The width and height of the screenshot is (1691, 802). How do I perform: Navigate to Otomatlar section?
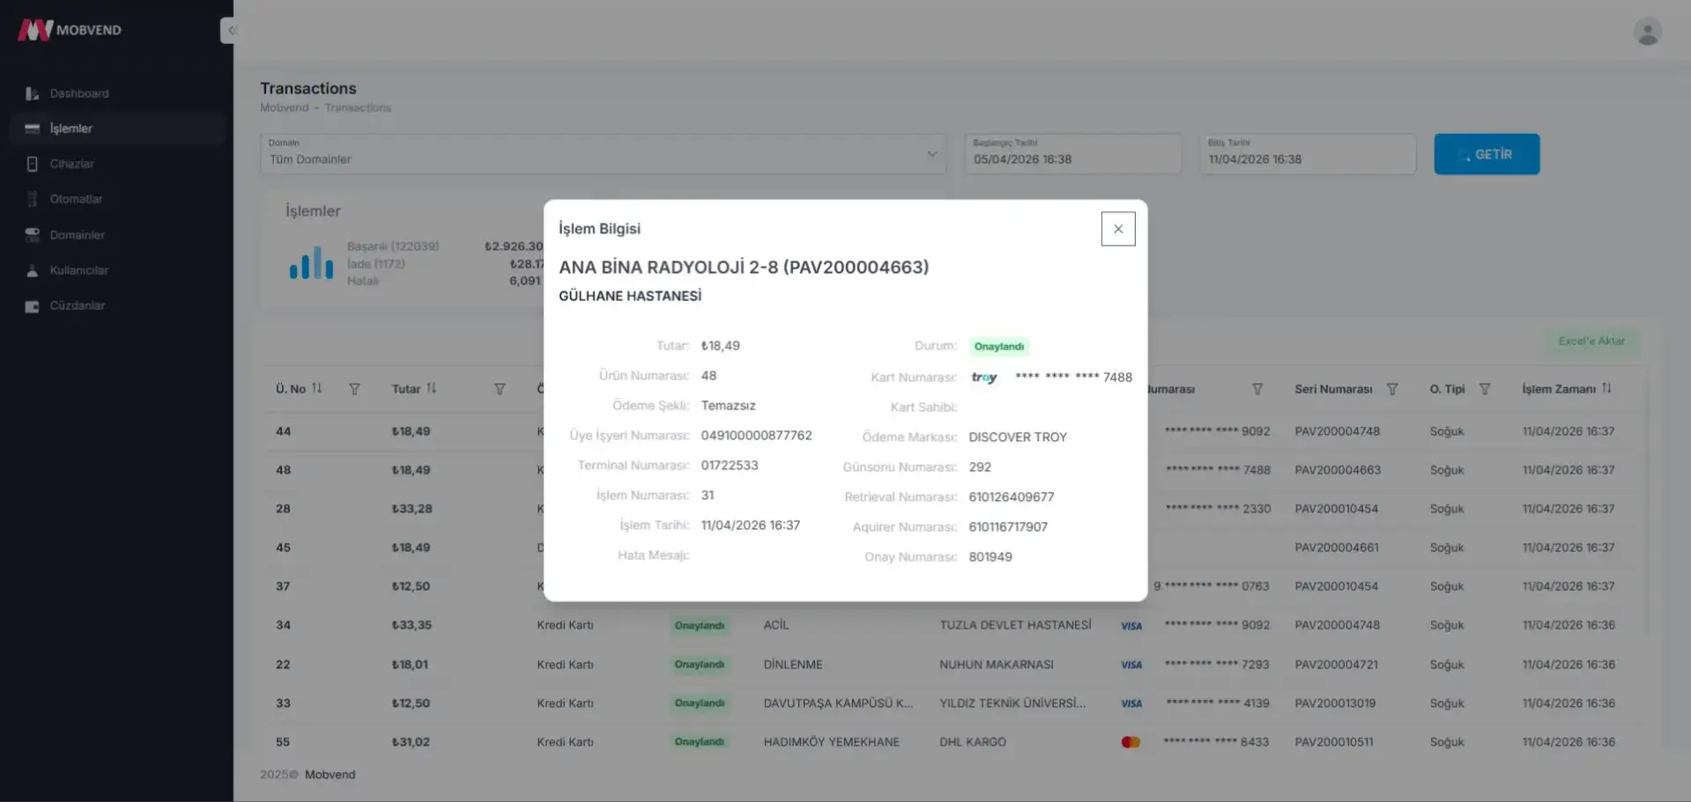click(x=76, y=199)
